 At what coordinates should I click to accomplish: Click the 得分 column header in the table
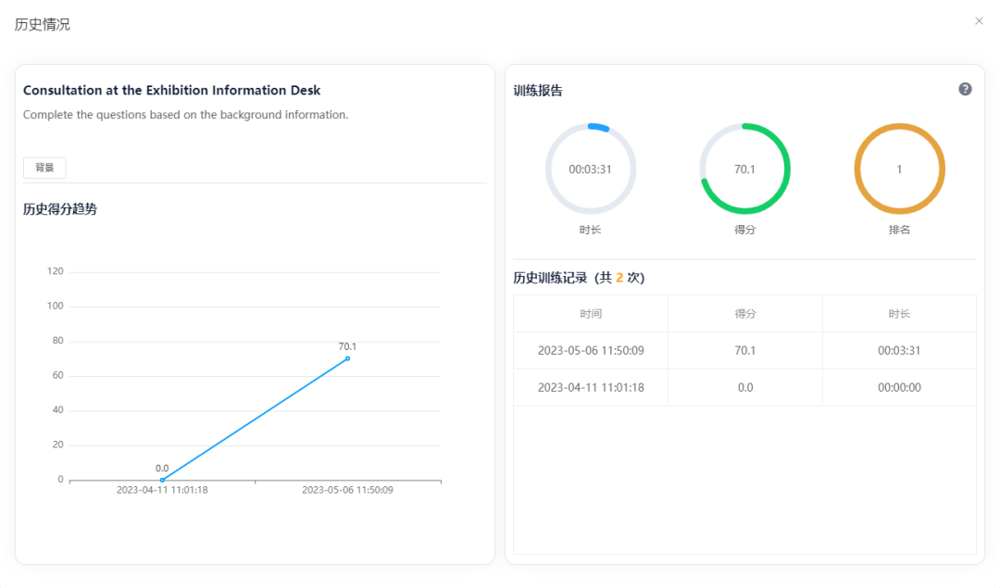tap(744, 314)
